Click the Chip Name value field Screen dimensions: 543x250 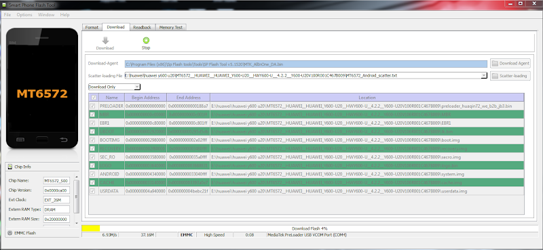click(x=56, y=180)
